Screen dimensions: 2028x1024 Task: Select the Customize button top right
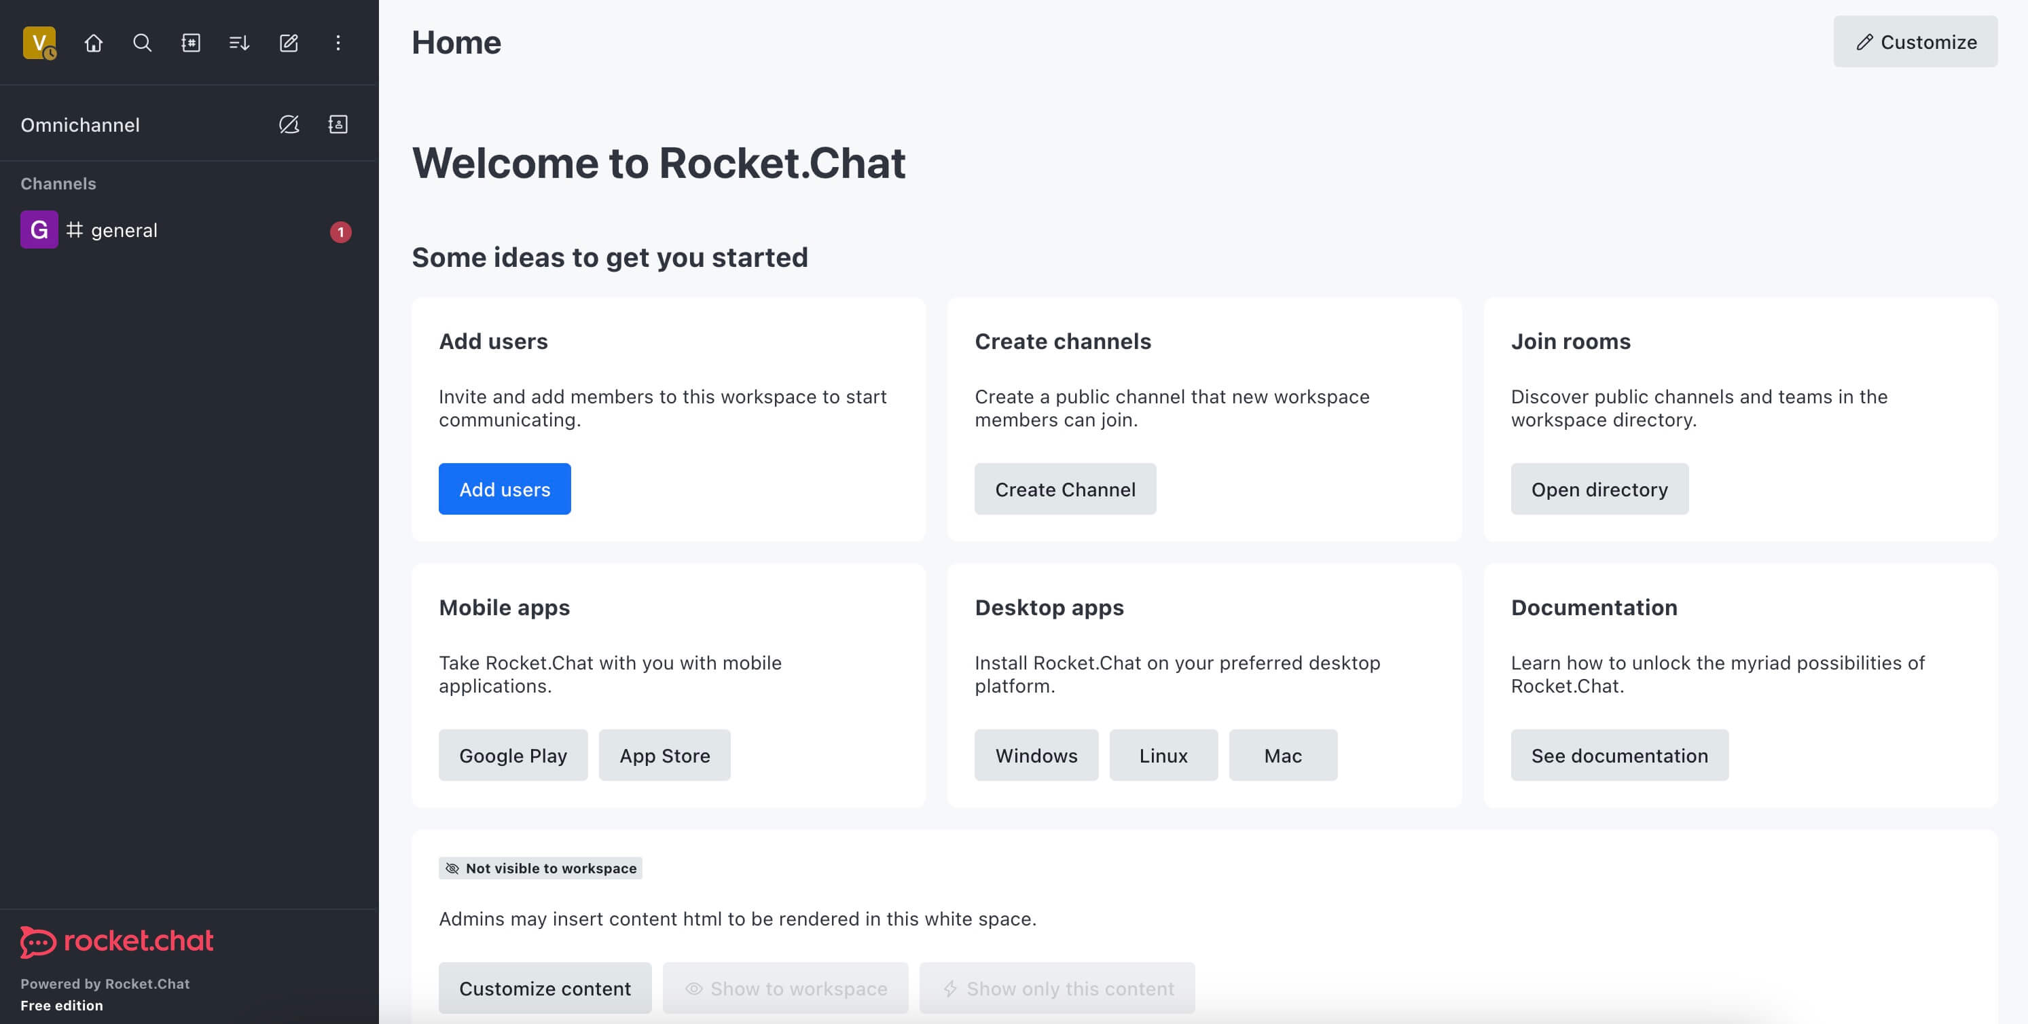point(1916,41)
